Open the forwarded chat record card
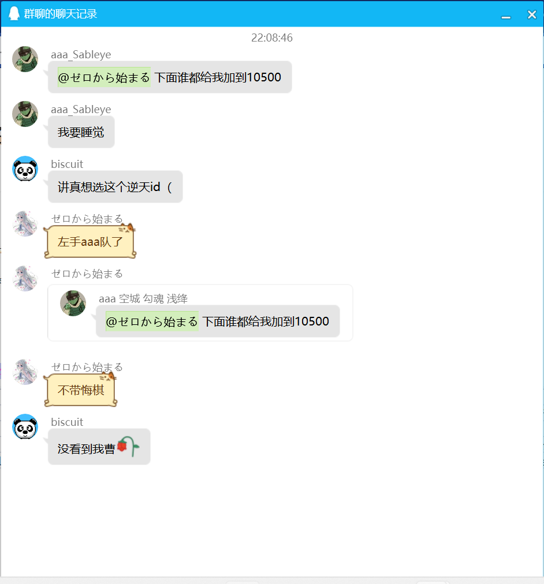The width and height of the screenshot is (544, 584). [200, 312]
